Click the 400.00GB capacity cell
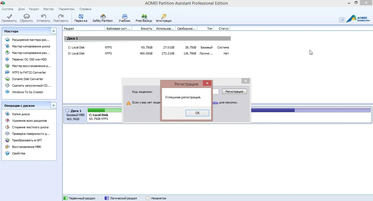 tap(146, 53)
